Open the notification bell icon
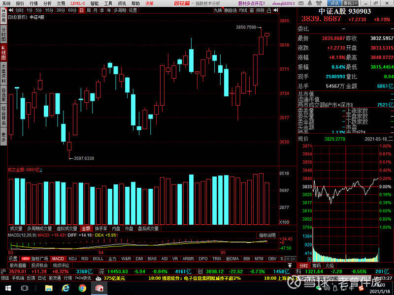 coord(310,3)
